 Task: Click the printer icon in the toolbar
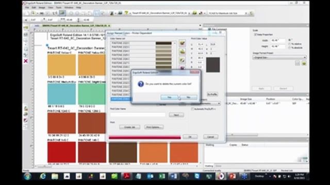click(120, 13)
